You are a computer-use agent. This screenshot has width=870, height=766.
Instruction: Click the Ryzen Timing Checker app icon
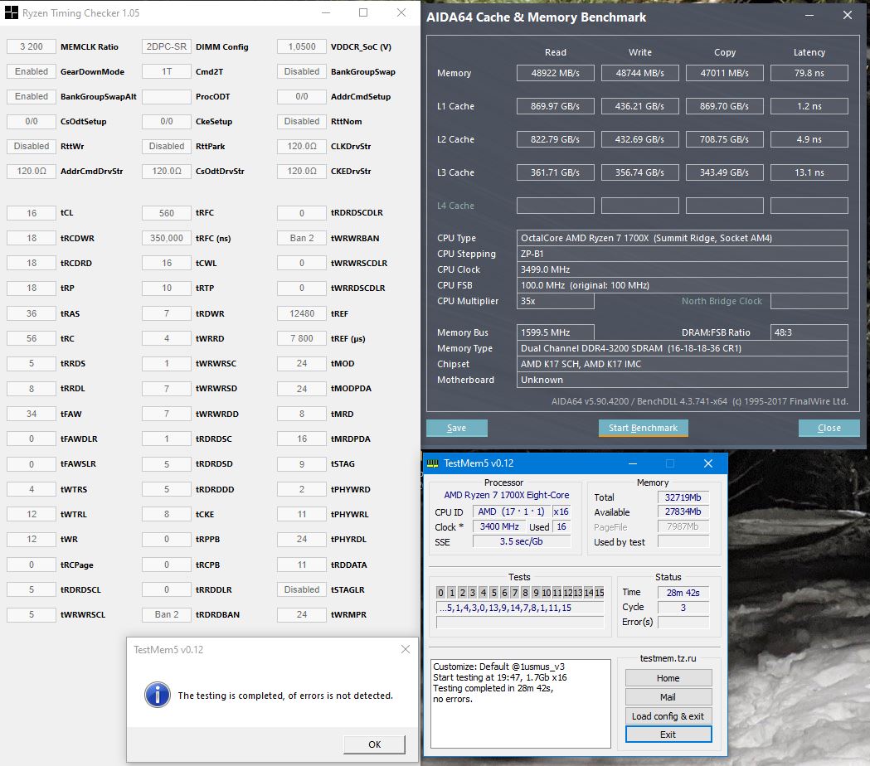(x=11, y=12)
